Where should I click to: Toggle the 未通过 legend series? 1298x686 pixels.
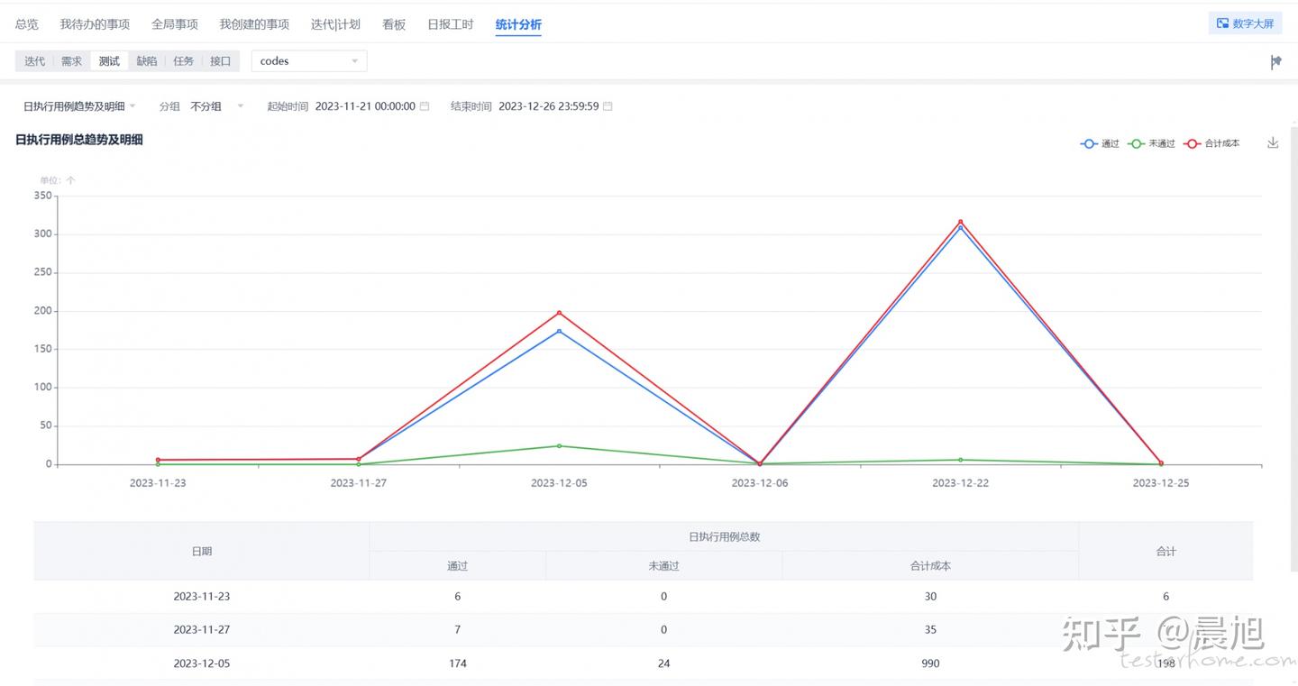tap(1152, 143)
